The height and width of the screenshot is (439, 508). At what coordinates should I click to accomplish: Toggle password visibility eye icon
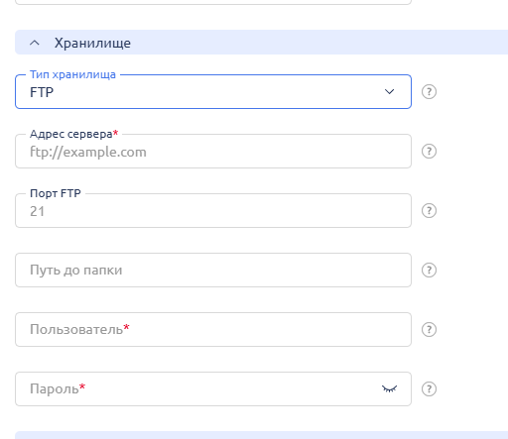point(389,388)
